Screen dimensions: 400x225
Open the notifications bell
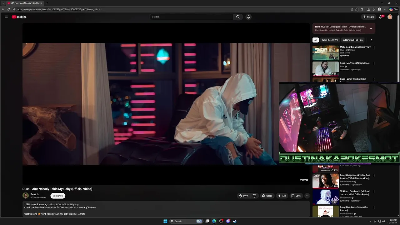(381, 17)
